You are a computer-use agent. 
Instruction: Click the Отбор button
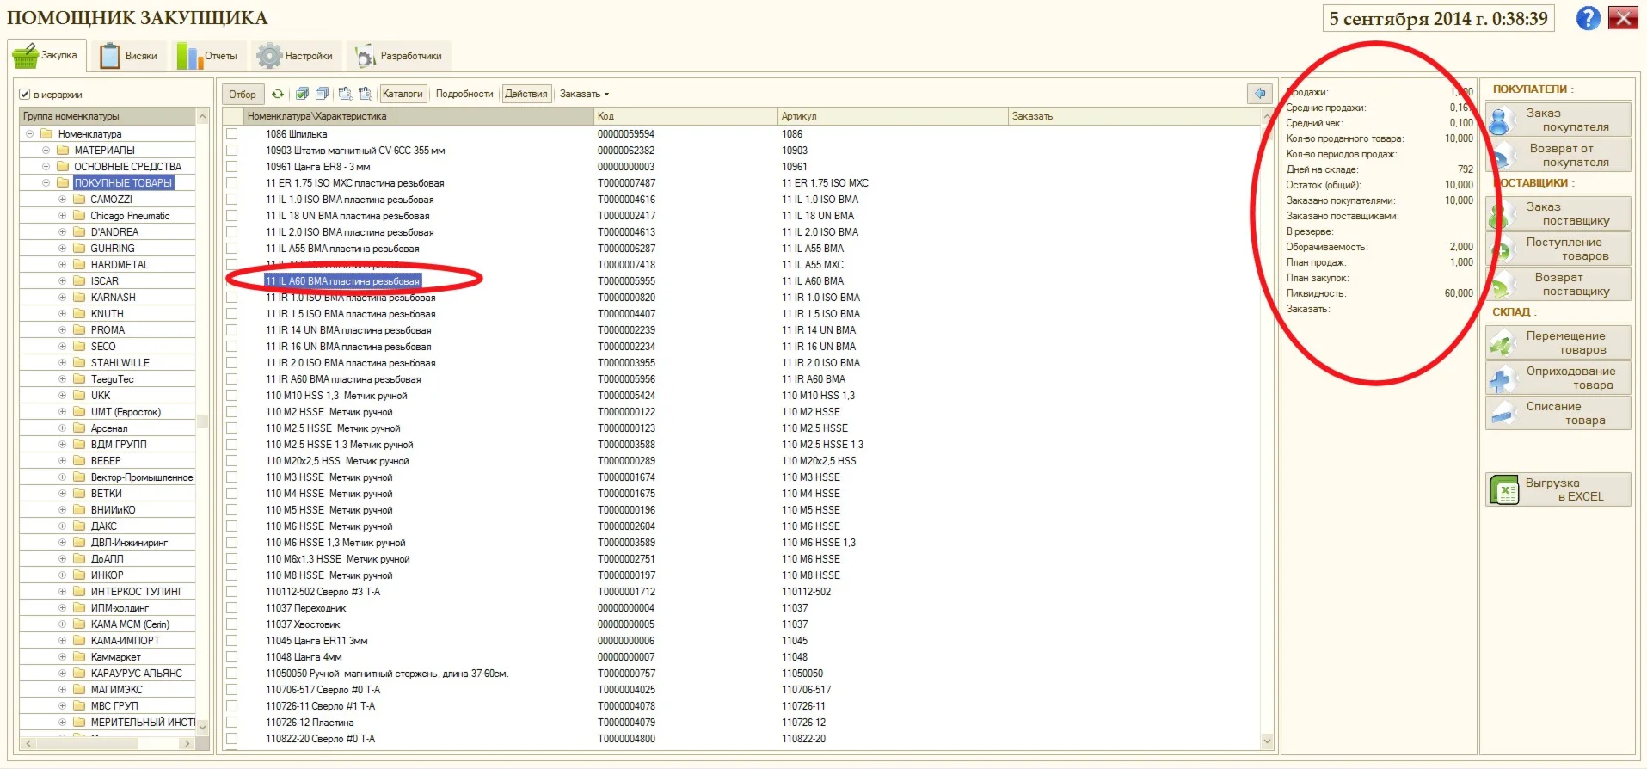tap(243, 94)
